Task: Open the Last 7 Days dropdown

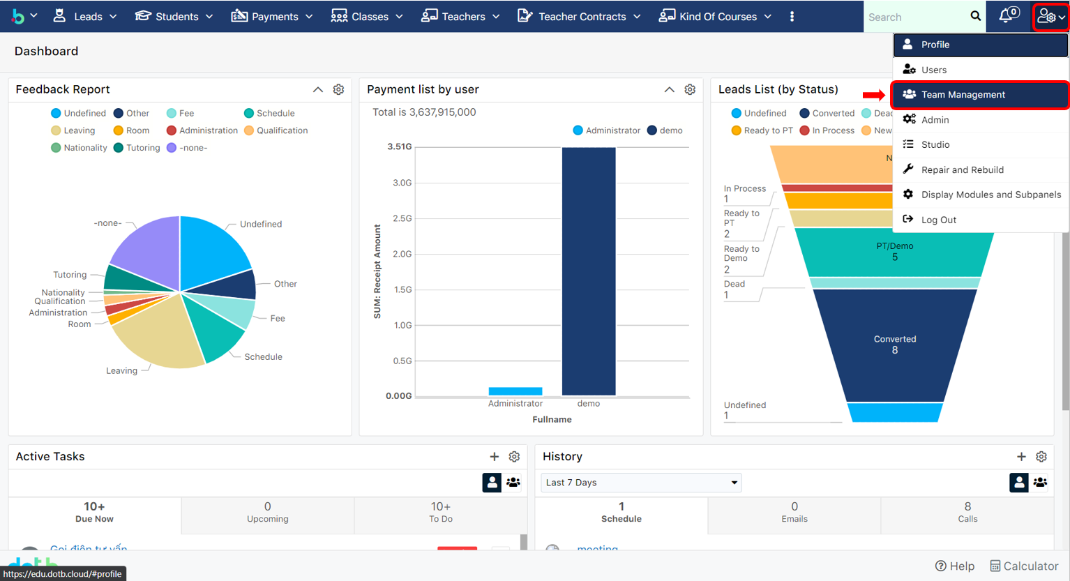Action: (x=640, y=483)
